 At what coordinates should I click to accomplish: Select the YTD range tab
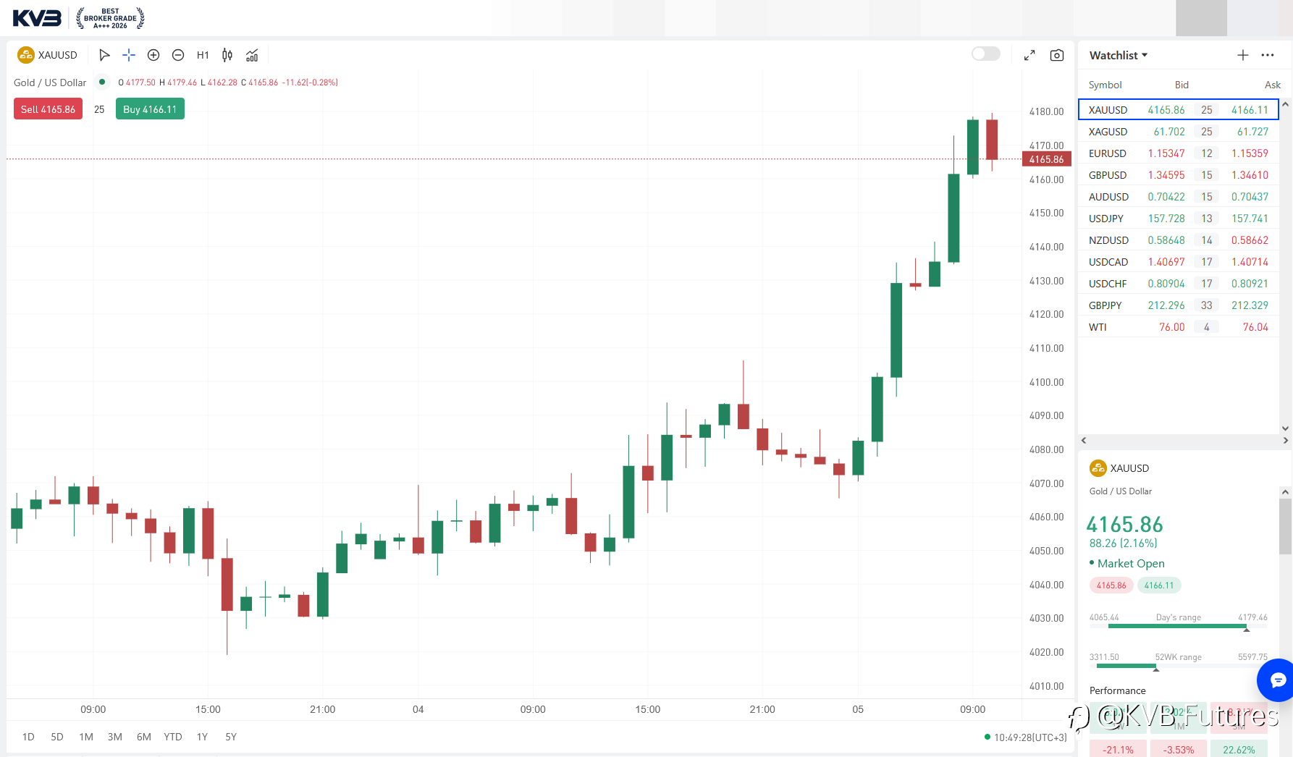173,737
